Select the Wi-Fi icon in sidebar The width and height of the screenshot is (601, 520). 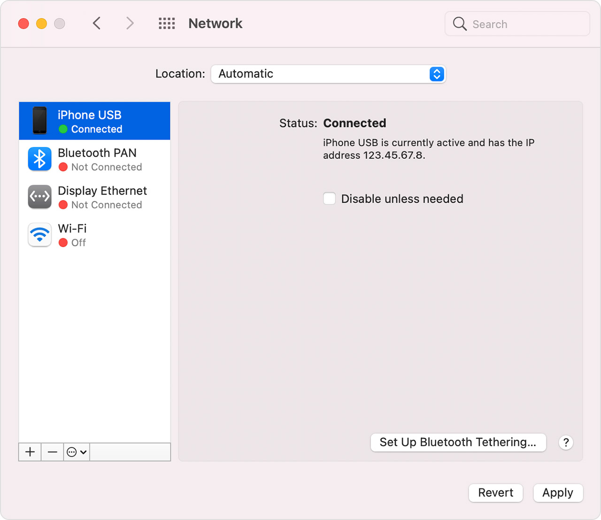pos(40,235)
